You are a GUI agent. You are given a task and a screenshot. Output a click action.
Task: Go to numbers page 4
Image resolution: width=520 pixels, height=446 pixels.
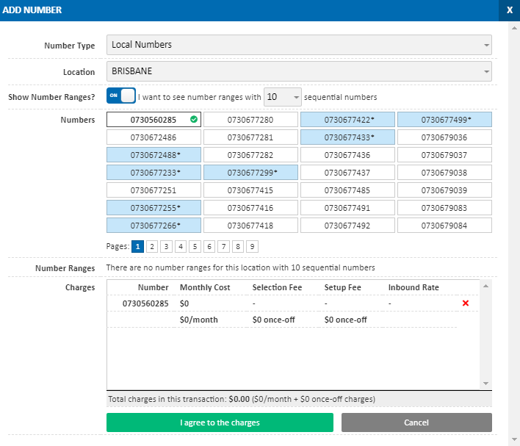[181, 247]
